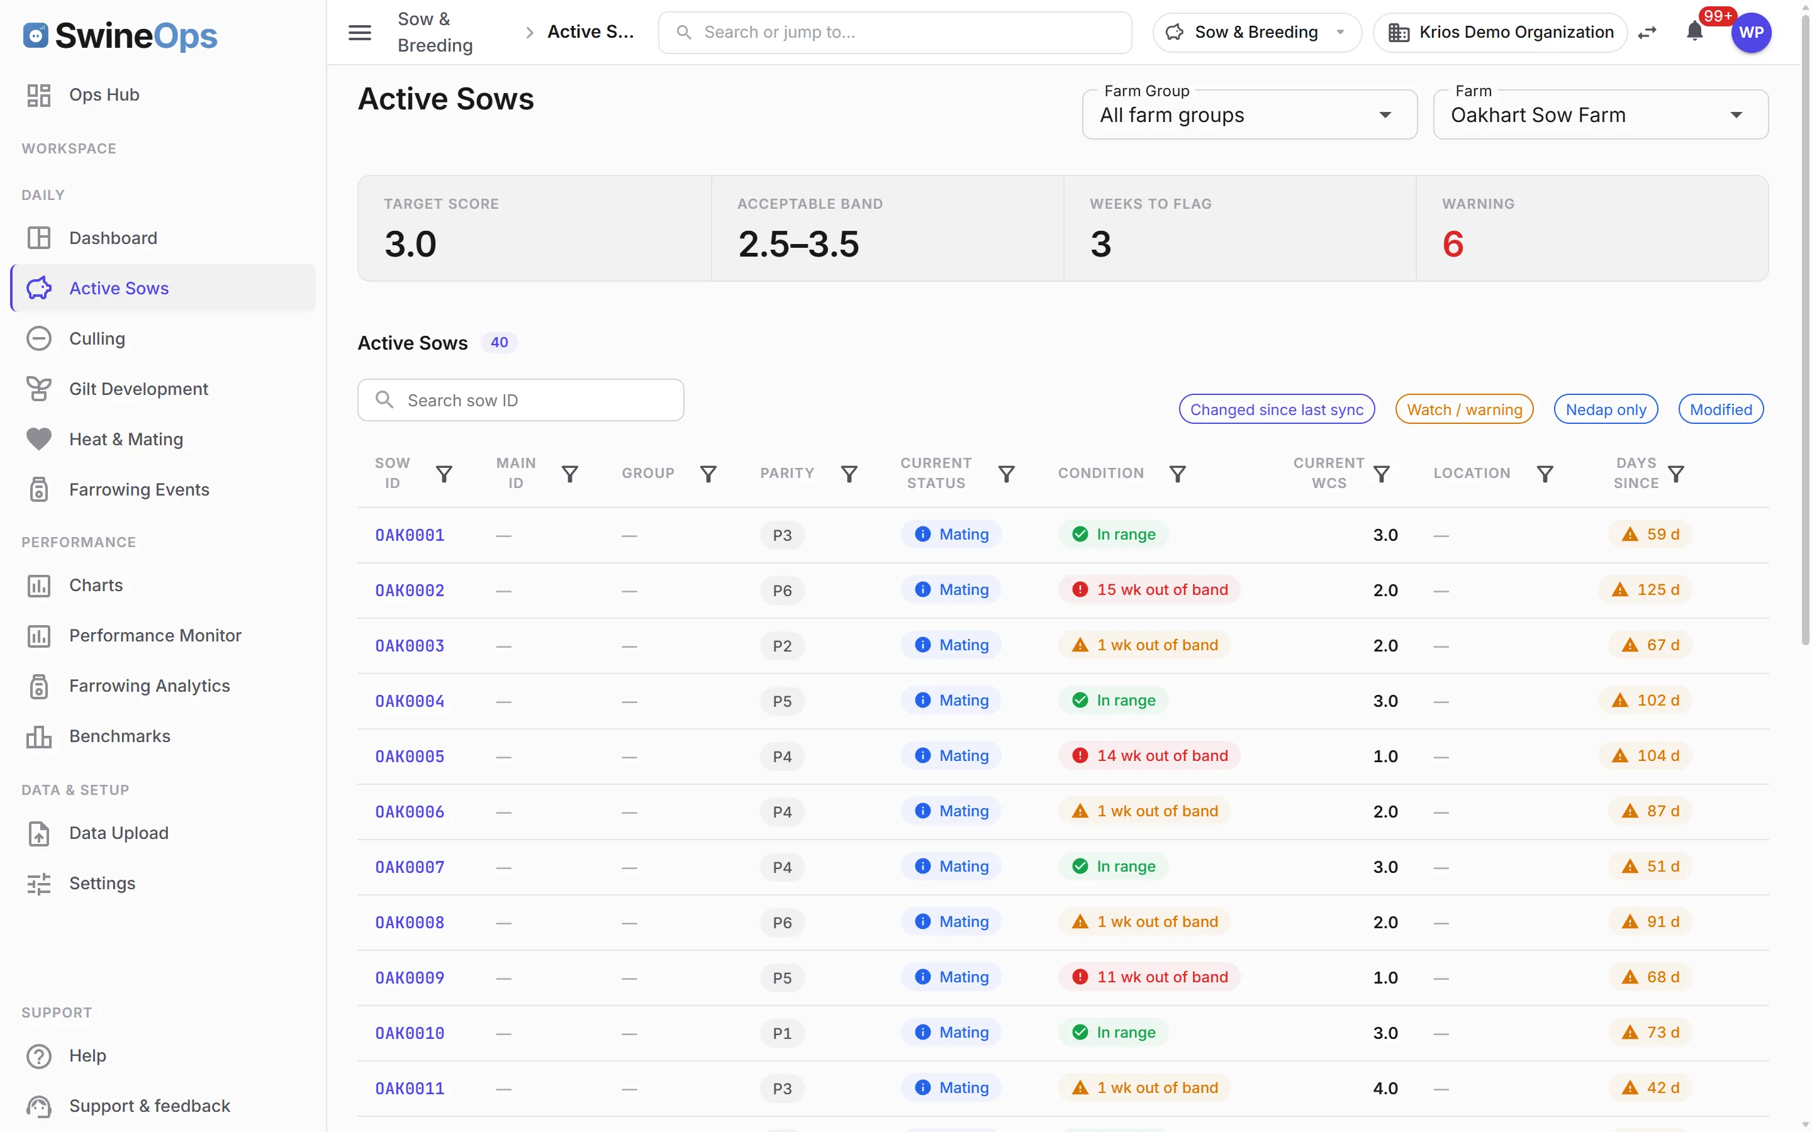Viewport: 1812px width, 1132px height.
Task: Open Benchmarks in sidebar
Action: coord(163,736)
